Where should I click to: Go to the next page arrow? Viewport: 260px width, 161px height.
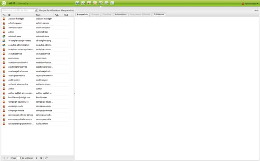click(37, 158)
